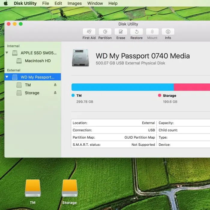Click the Restore toolbar icon
Viewport: 210px width, 210px height.
136,31
